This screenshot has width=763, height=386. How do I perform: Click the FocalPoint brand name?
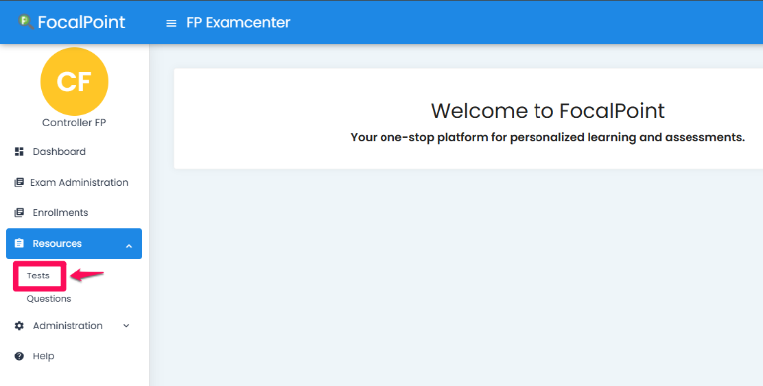pos(81,22)
